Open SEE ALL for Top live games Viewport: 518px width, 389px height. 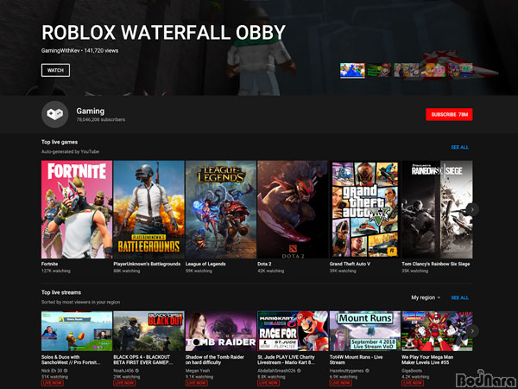click(x=459, y=147)
